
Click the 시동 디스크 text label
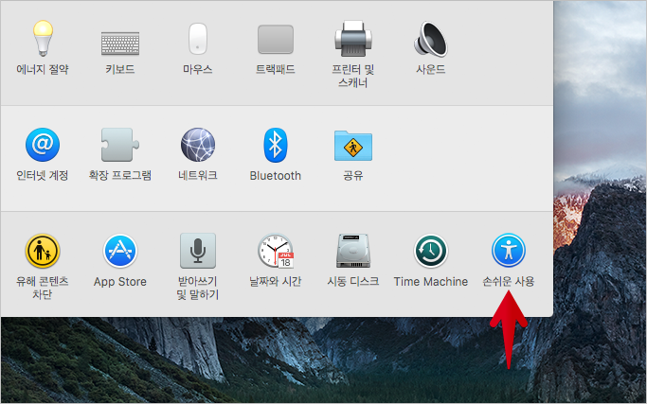pos(353,282)
